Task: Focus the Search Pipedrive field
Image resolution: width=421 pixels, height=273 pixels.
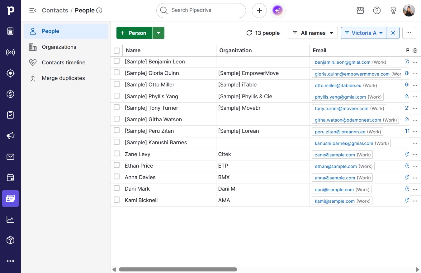Action: coord(201,11)
